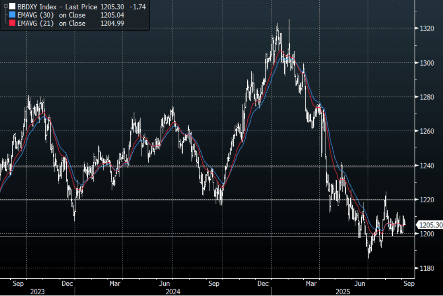The width and height of the screenshot is (443, 296).
Task: Click the 1260 label on the price axis
Action: coord(427,131)
